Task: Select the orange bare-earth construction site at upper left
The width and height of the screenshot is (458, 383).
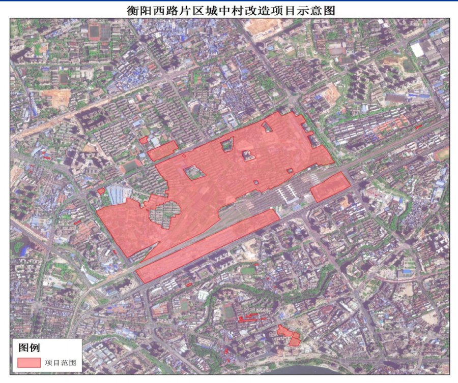Action: coord(60,98)
